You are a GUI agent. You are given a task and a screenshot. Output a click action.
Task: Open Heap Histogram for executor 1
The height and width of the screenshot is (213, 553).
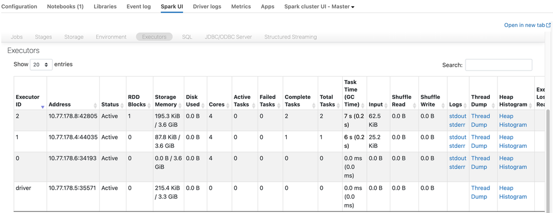(513, 142)
